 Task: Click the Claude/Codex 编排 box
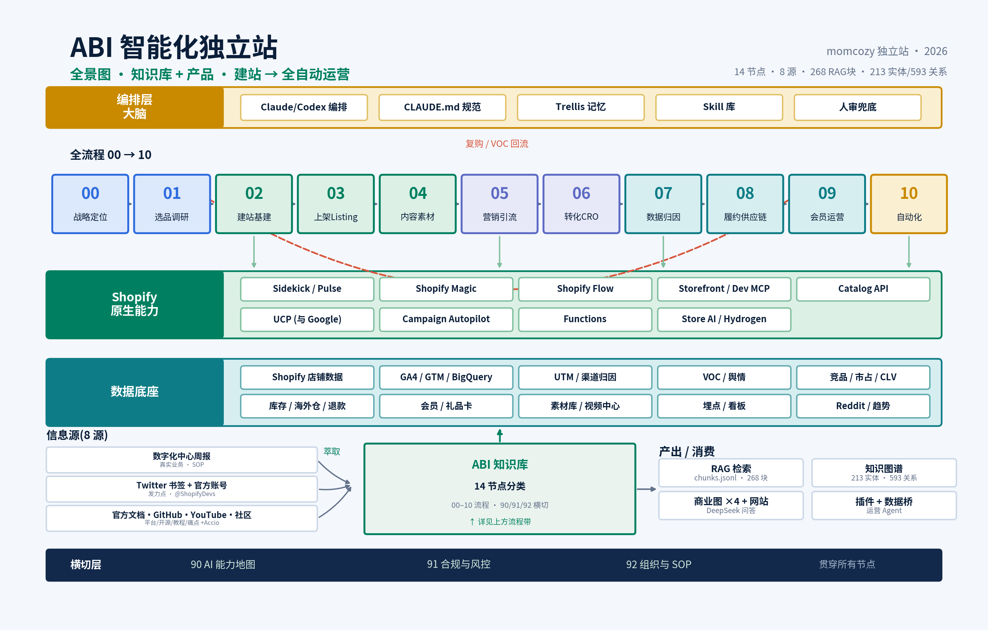coord(304,107)
